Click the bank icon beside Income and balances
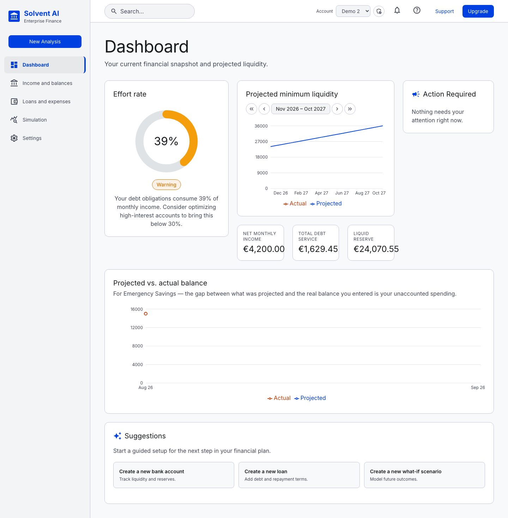The image size is (508, 518). (x=14, y=83)
